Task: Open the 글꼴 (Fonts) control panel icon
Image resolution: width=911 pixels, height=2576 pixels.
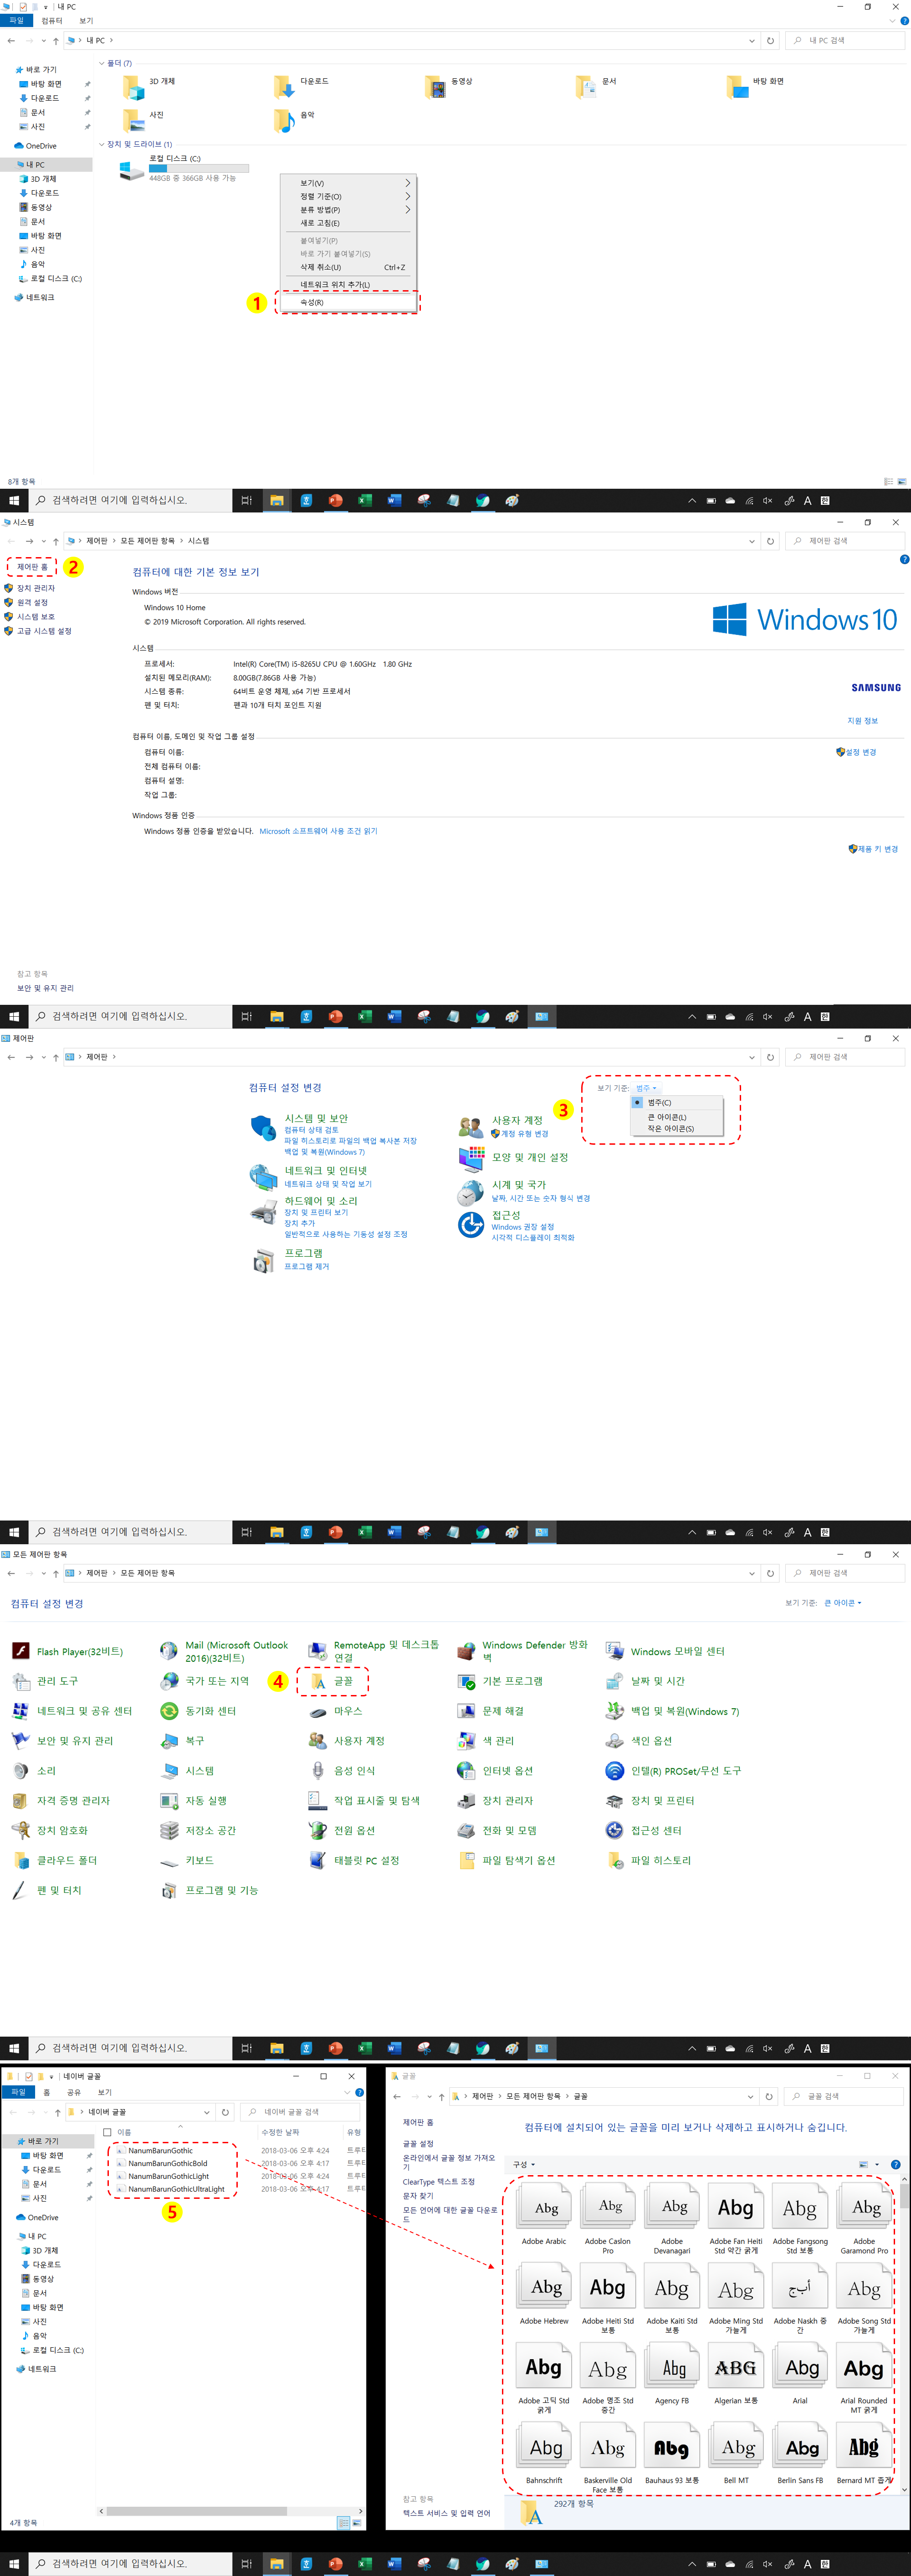Action: click(x=318, y=1681)
